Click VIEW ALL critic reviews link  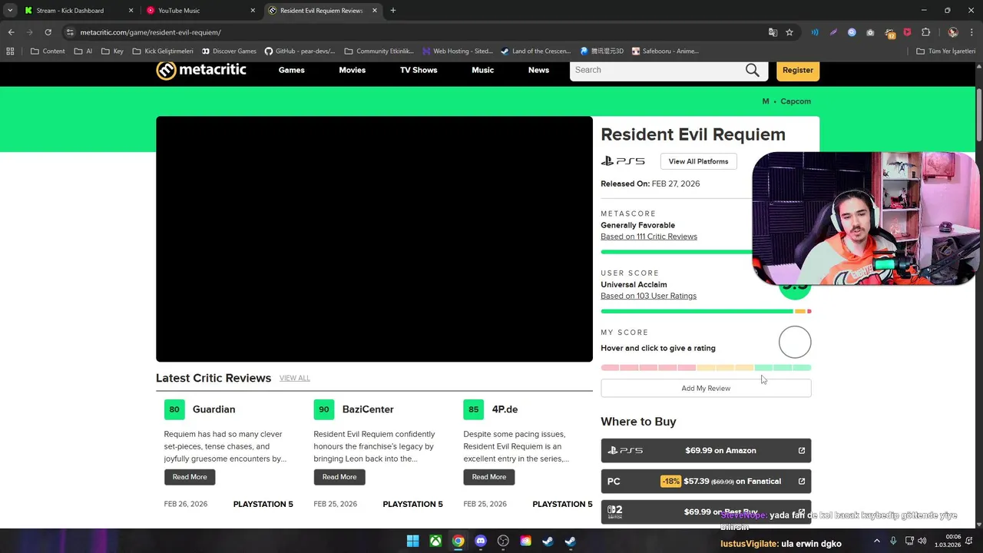point(295,378)
